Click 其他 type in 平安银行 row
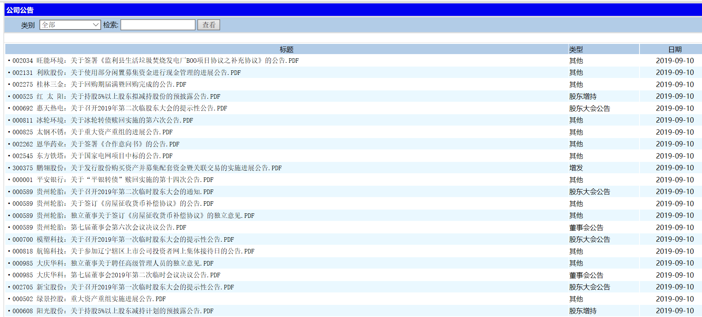Viewport: 702px width, 317px height. coord(576,180)
